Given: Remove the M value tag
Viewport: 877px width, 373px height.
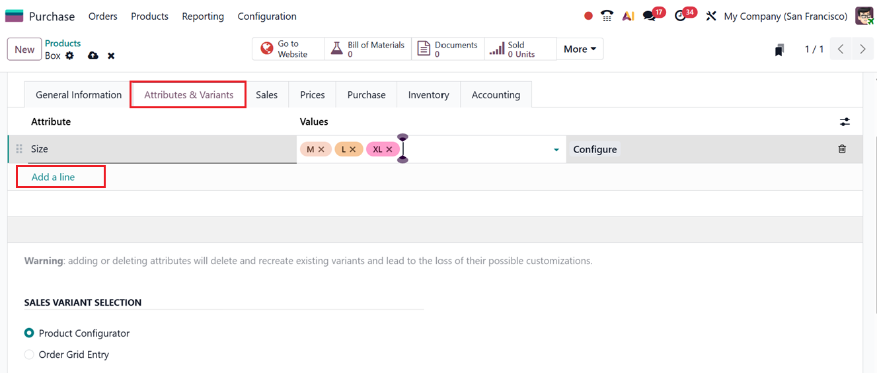Looking at the screenshot, I should point(321,150).
